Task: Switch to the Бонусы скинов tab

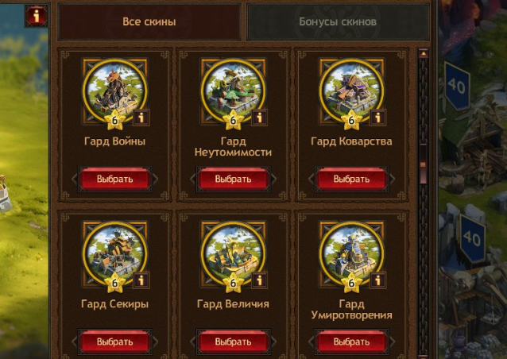Action: tap(338, 21)
